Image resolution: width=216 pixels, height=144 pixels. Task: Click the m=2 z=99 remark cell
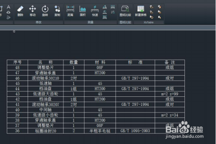point(170,94)
